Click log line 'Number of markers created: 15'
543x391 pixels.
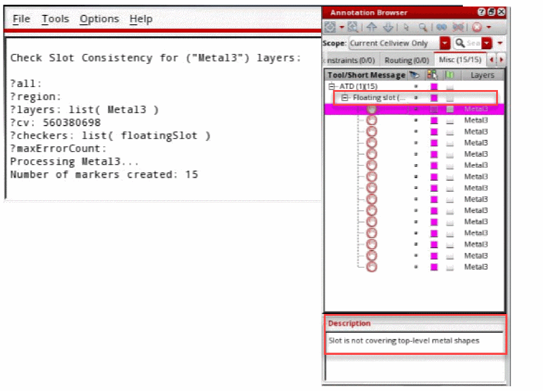click(x=104, y=175)
